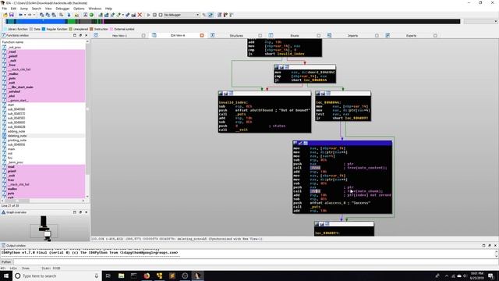The image size is (499, 281).
Task: Start debugger process with play icon
Action: point(148,15)
